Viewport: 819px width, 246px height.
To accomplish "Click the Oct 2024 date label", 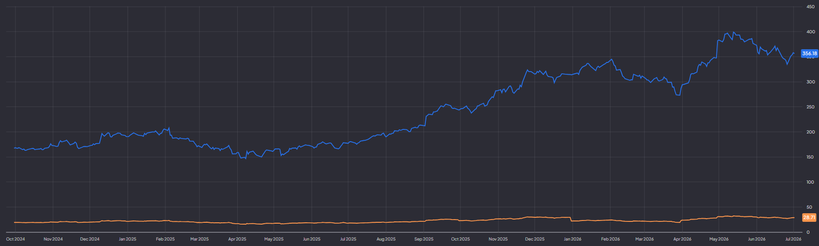I will [15, 239].
